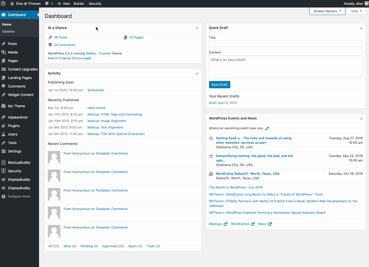This screenshot has height=267, width=369.
Task: Click the BackupBuddy icon in the sidebar
Action: click(4, 162)
